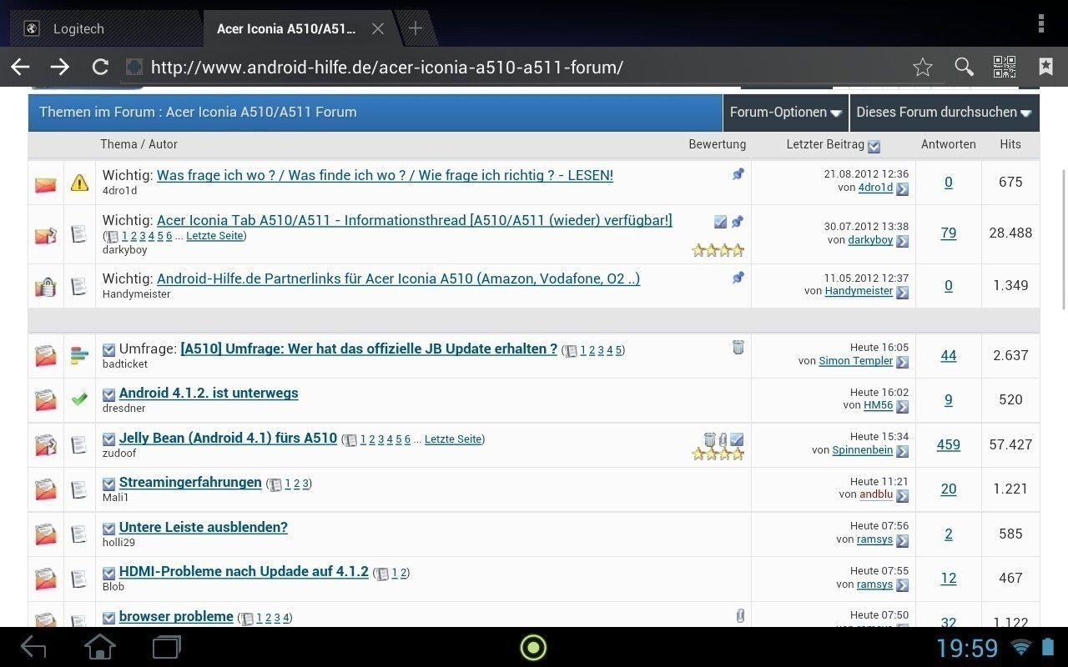Open 'Letzte Seite' of Informationsthread
Image resolution: width=1068 pixels, height=667 pixels.
[214, 236]
